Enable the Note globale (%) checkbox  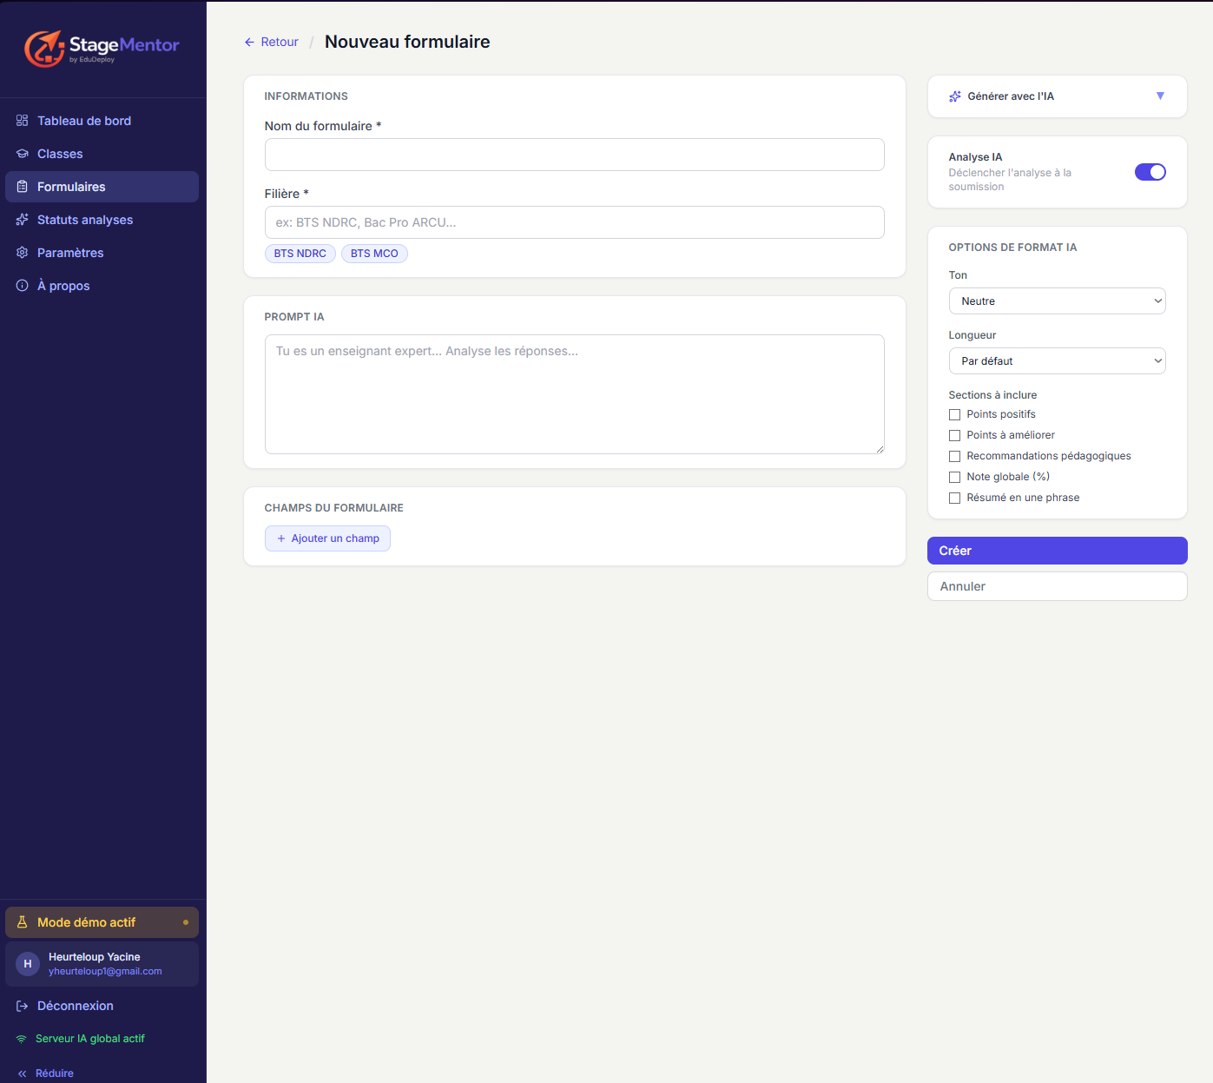pyautogui.click(x=954, y=477)
